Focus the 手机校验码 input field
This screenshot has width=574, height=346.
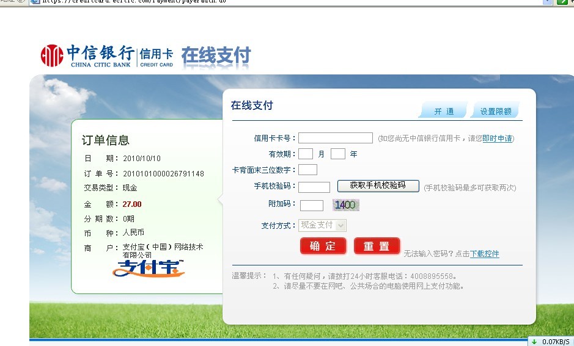314,187
